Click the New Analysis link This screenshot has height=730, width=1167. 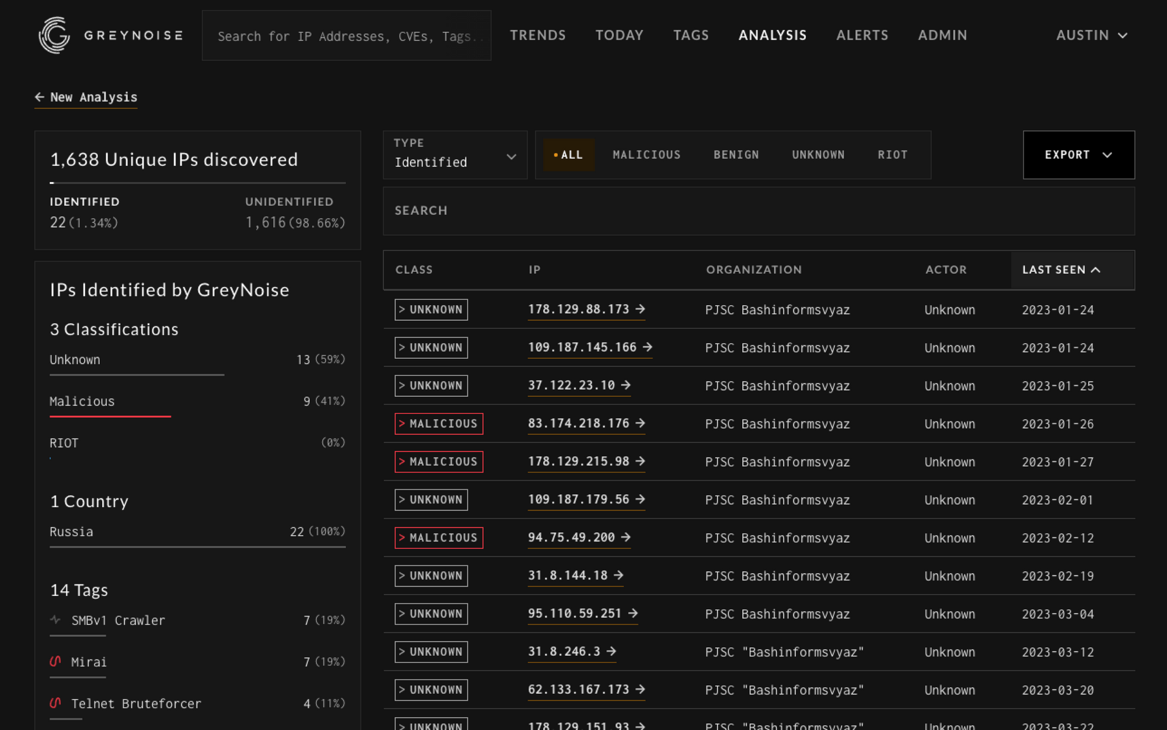coord(93,97)
